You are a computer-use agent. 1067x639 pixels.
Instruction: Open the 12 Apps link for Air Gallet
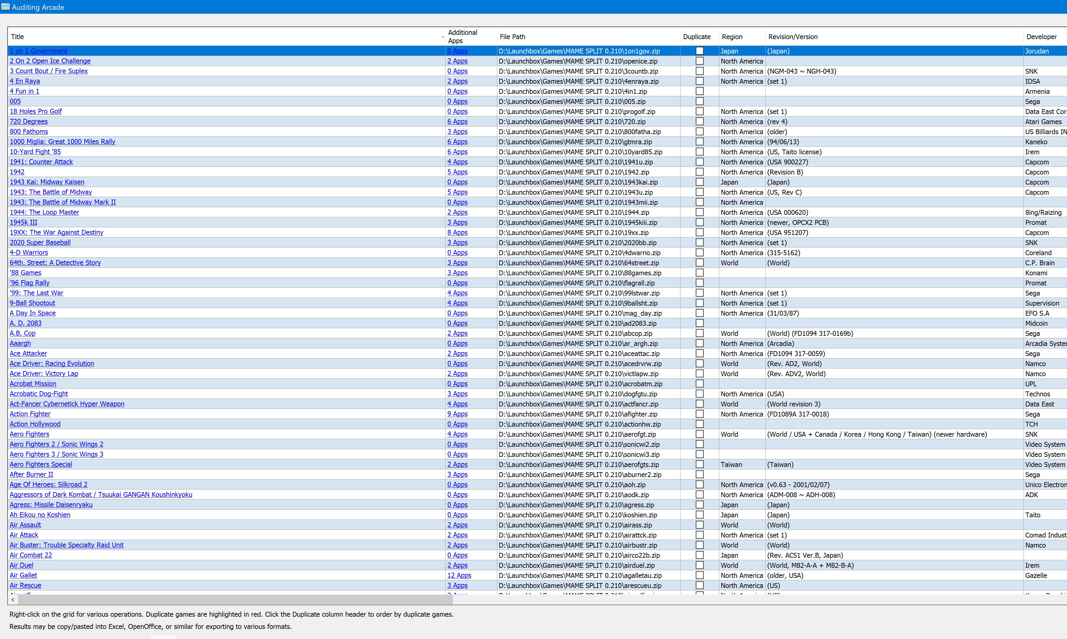coord(459,575)
